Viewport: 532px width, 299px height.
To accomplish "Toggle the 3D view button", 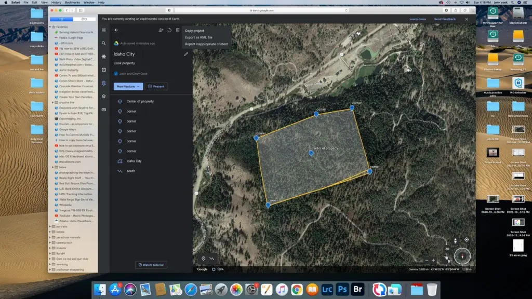I will tap(447, 249).
